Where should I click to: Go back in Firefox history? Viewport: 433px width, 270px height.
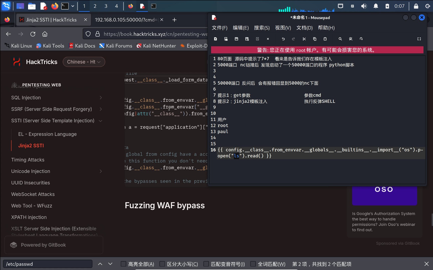(9, 34)
